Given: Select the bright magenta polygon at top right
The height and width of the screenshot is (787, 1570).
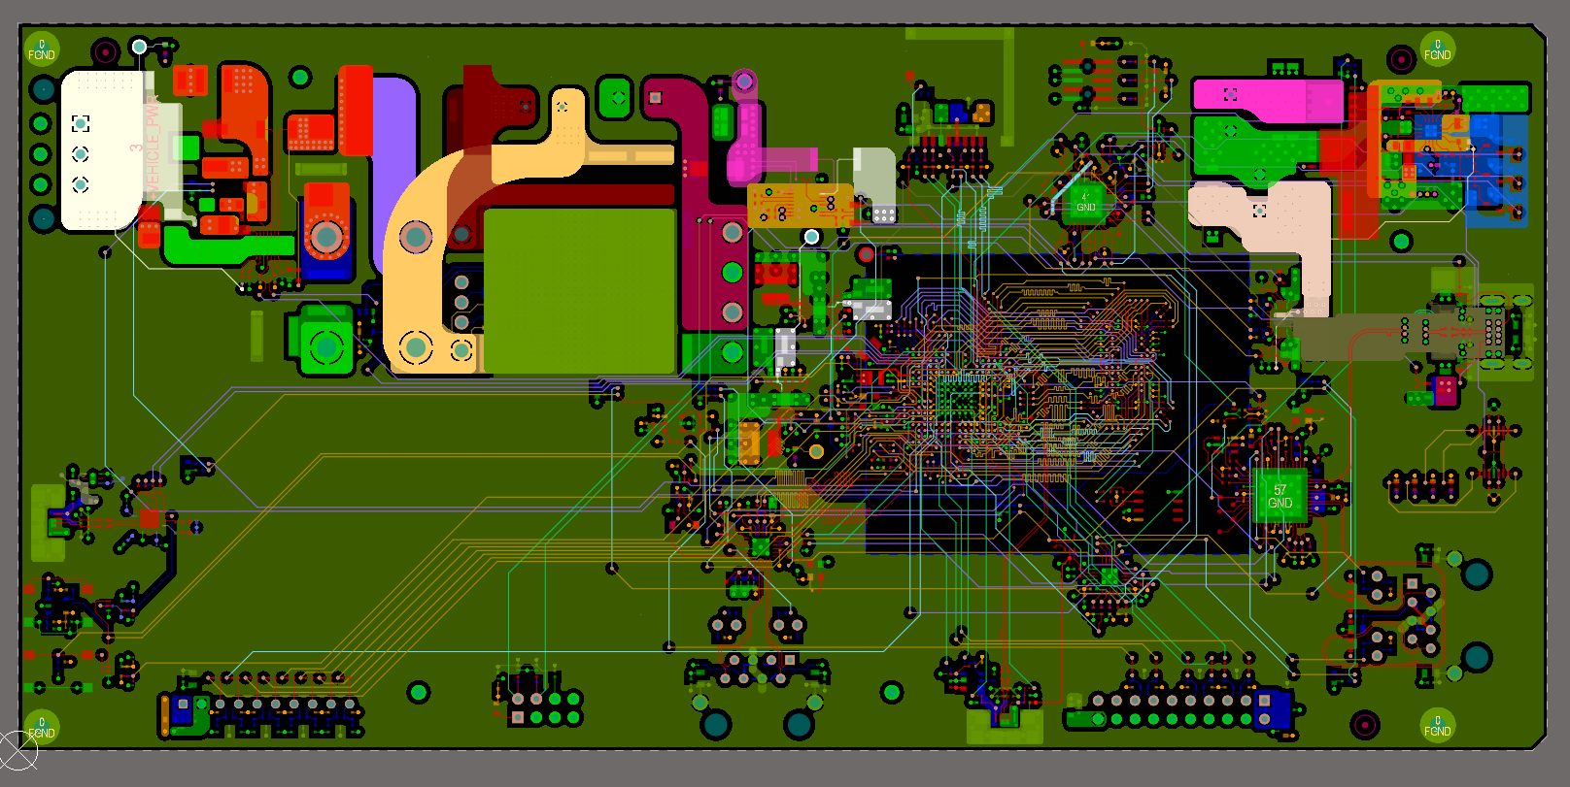Looking at the screenshot, I should point(1268,100).
